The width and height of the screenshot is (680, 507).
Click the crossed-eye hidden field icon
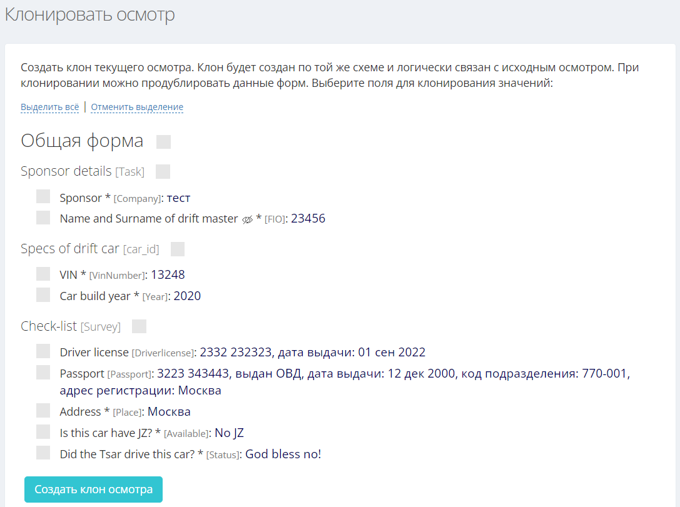tap(247, 219)
